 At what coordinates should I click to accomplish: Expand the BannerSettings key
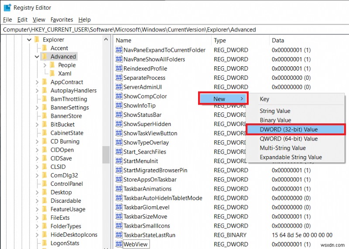pyautogui.click(x=37, y=107)
